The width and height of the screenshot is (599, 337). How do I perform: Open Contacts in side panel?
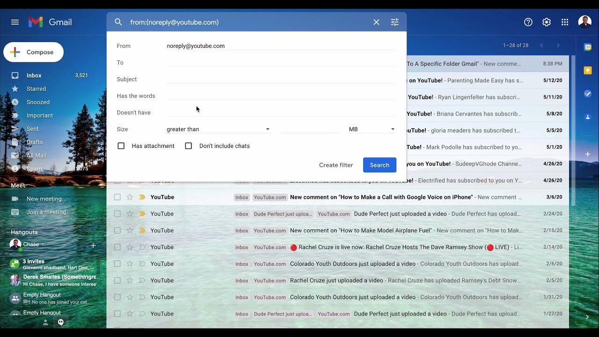click(x=588, y=117)
